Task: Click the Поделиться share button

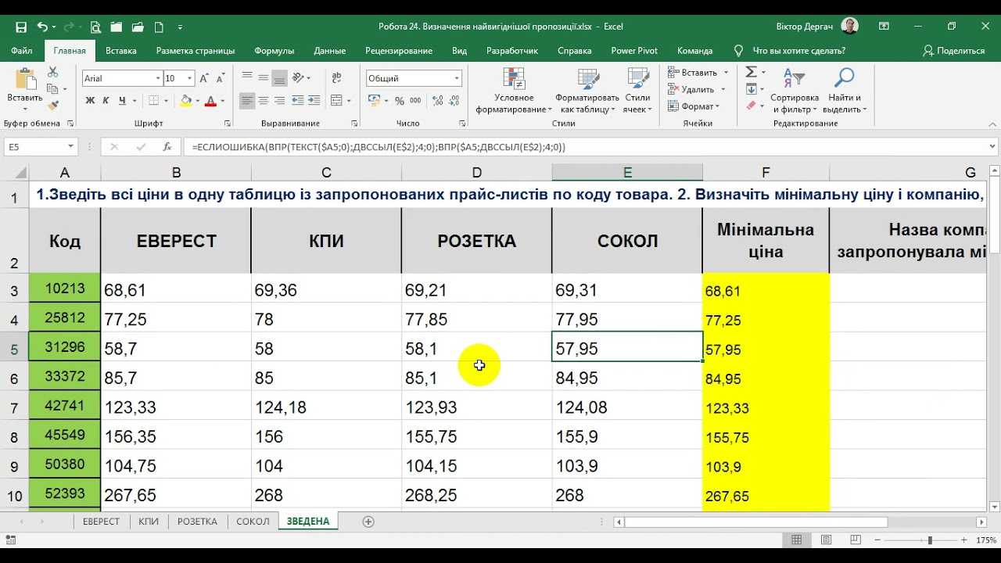Action: click(x=954, y=51)
